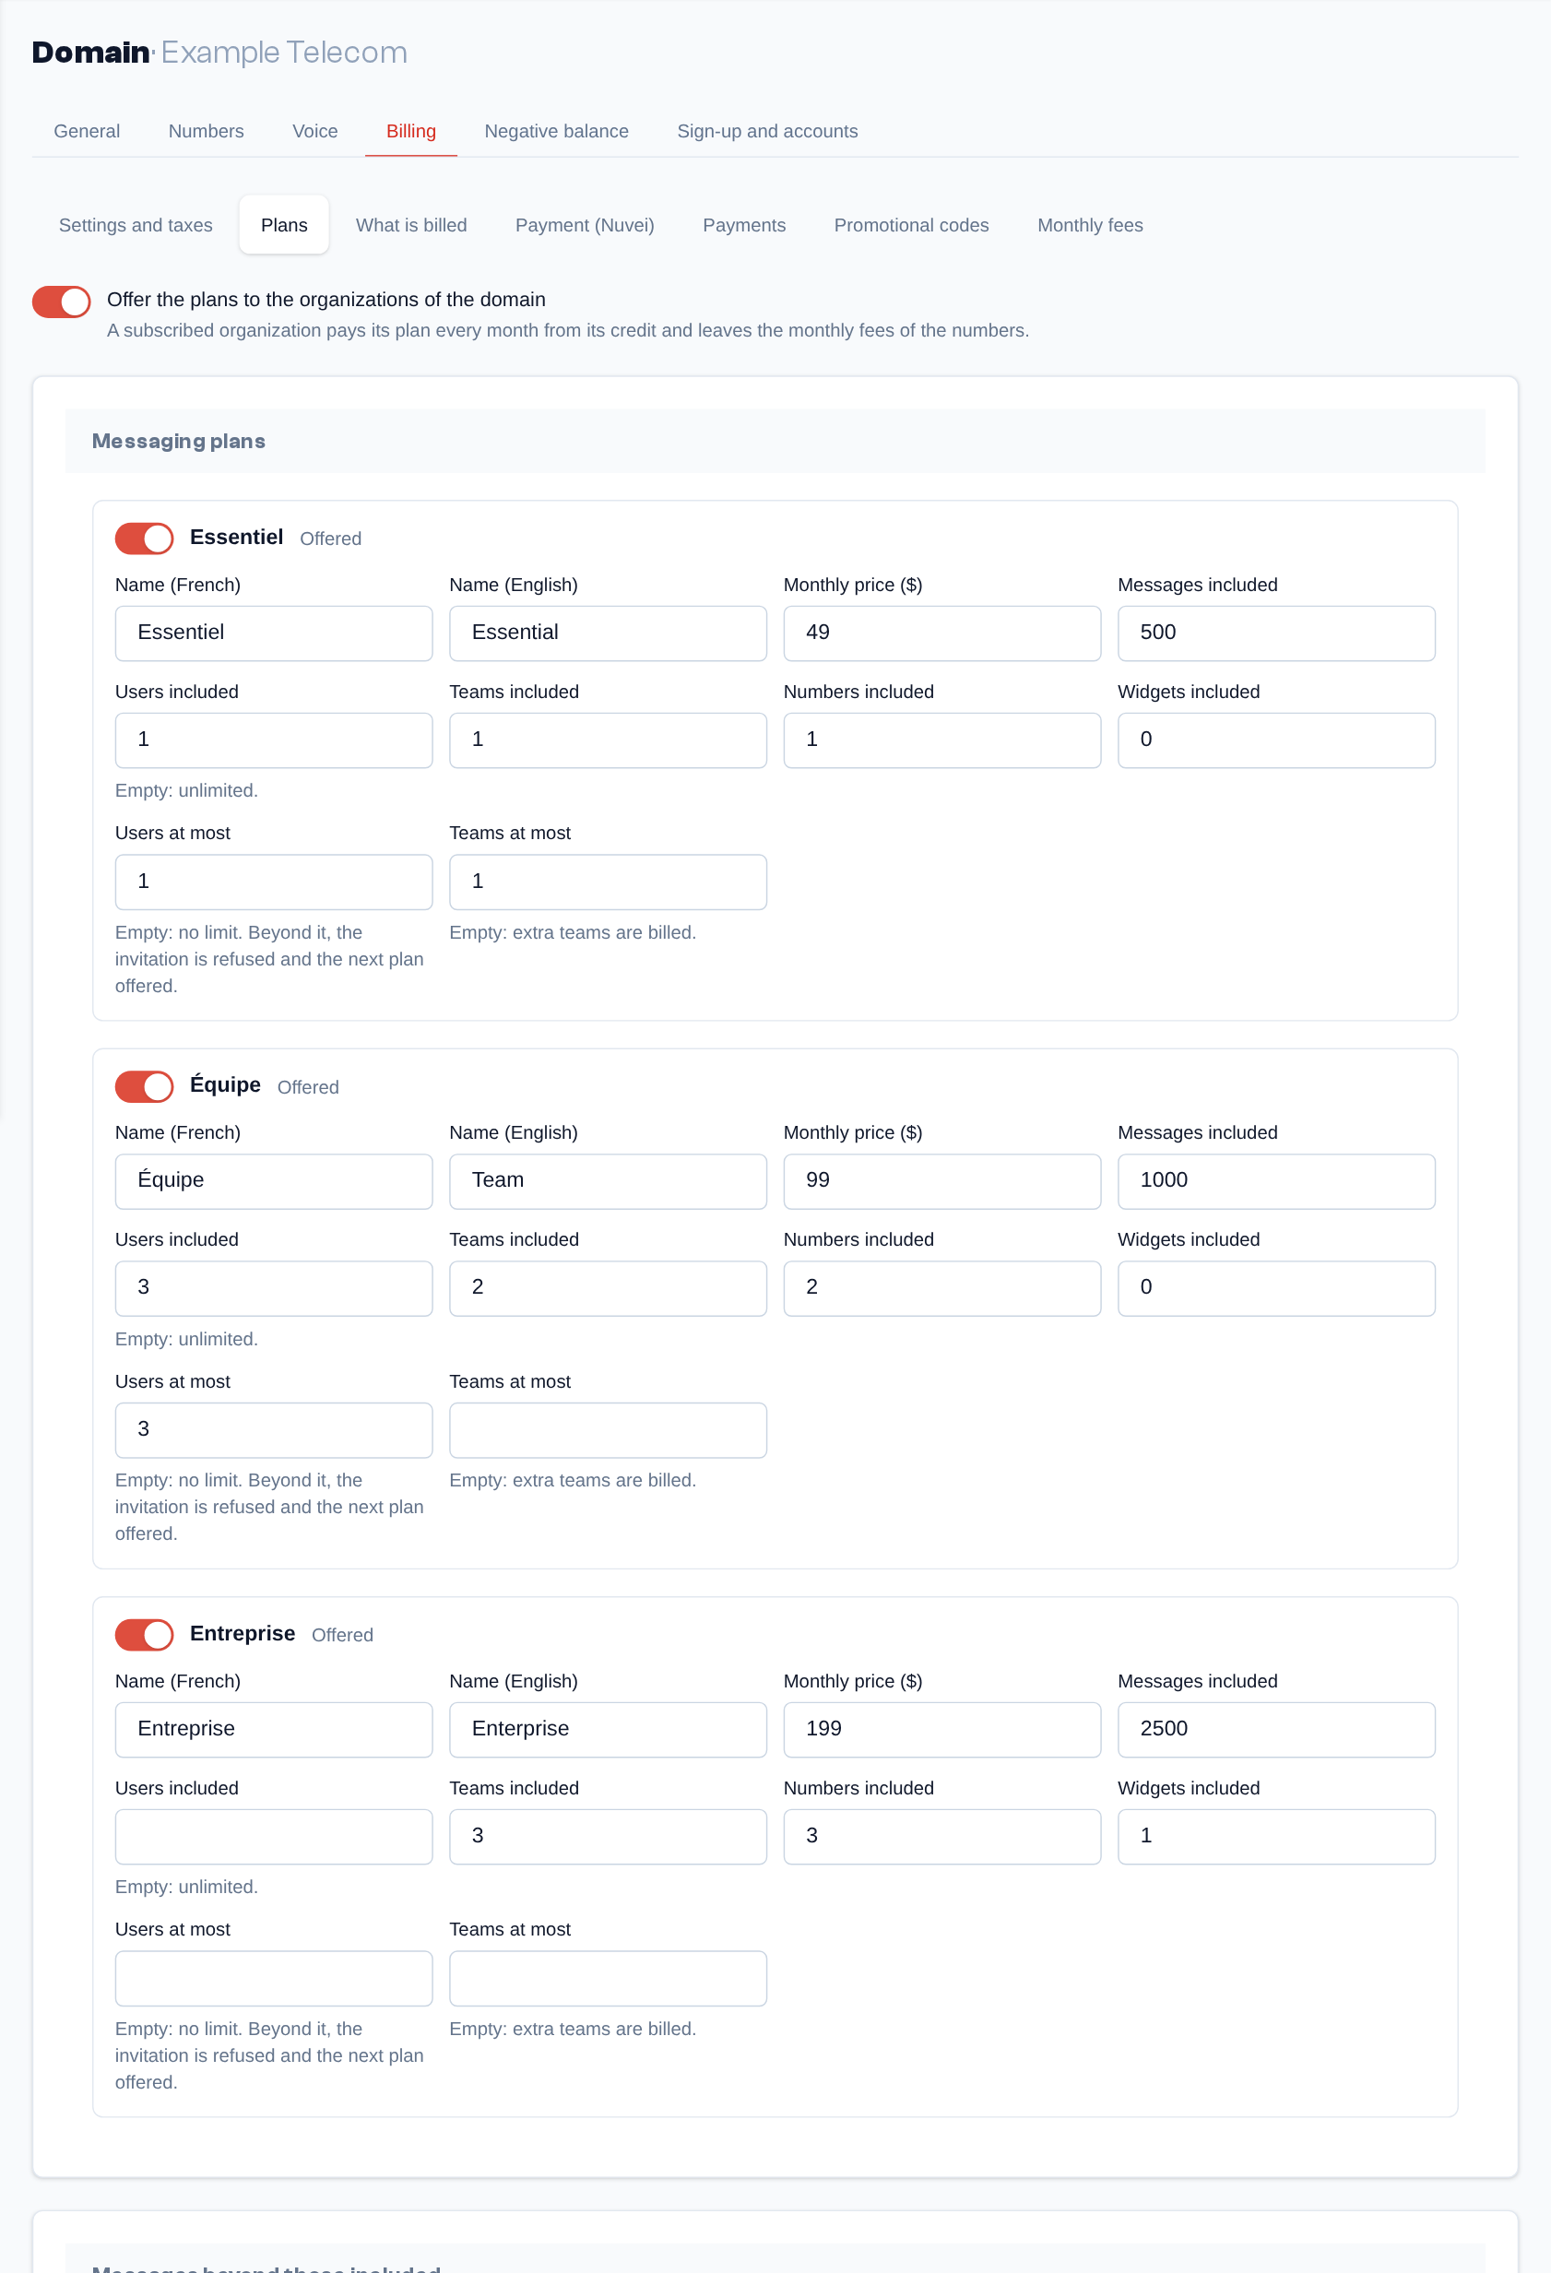This screenshot has height=2273, width=1551.
Task: Switch to Settings and taxes sub-tab
Action: point(136,225)
